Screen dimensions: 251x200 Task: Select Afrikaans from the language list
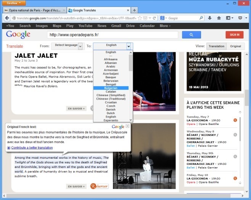111,59
